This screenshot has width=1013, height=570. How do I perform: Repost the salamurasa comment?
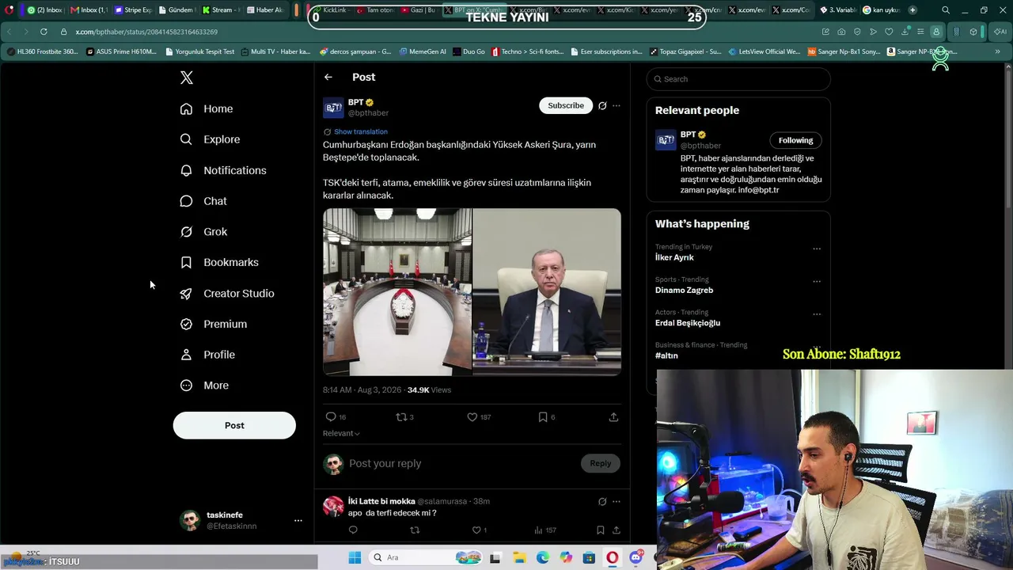coord(415,530)
